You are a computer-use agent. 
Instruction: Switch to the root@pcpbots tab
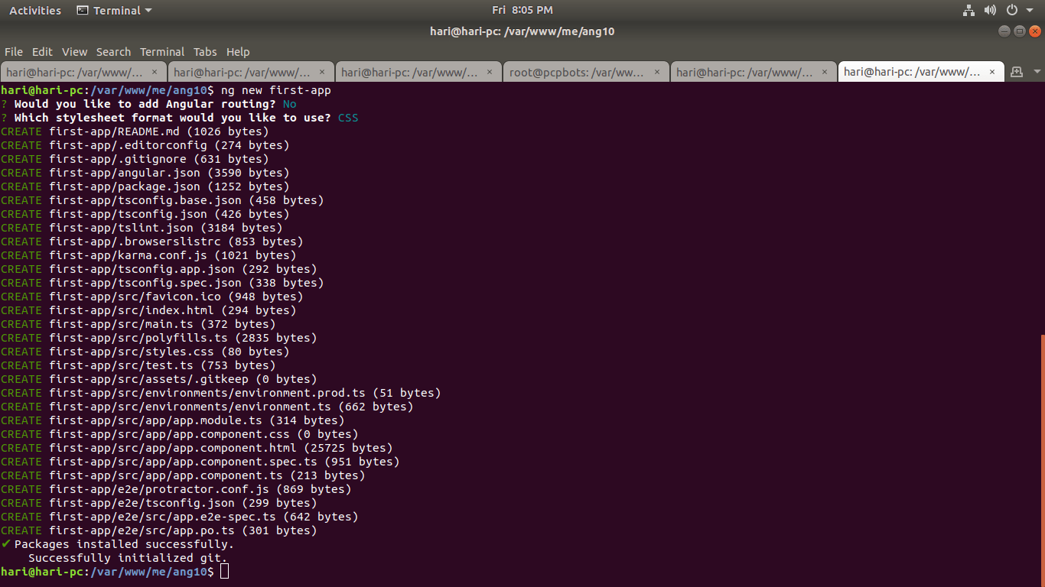tap(577, 73)
